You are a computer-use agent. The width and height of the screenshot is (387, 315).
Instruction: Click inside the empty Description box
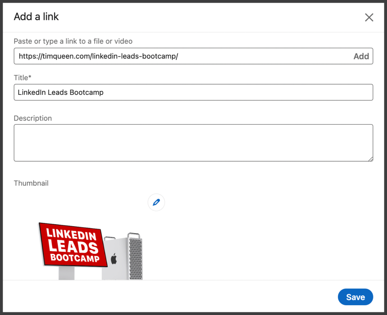click(193, 143)
